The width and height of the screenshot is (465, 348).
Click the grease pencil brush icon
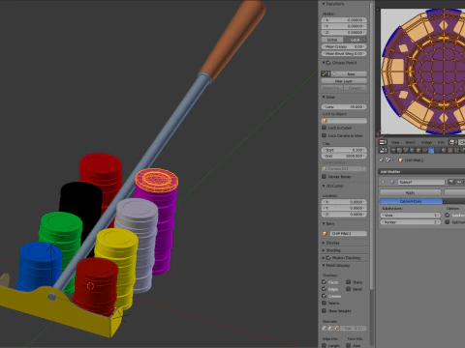pyautogui.click(x=325, y=73)
